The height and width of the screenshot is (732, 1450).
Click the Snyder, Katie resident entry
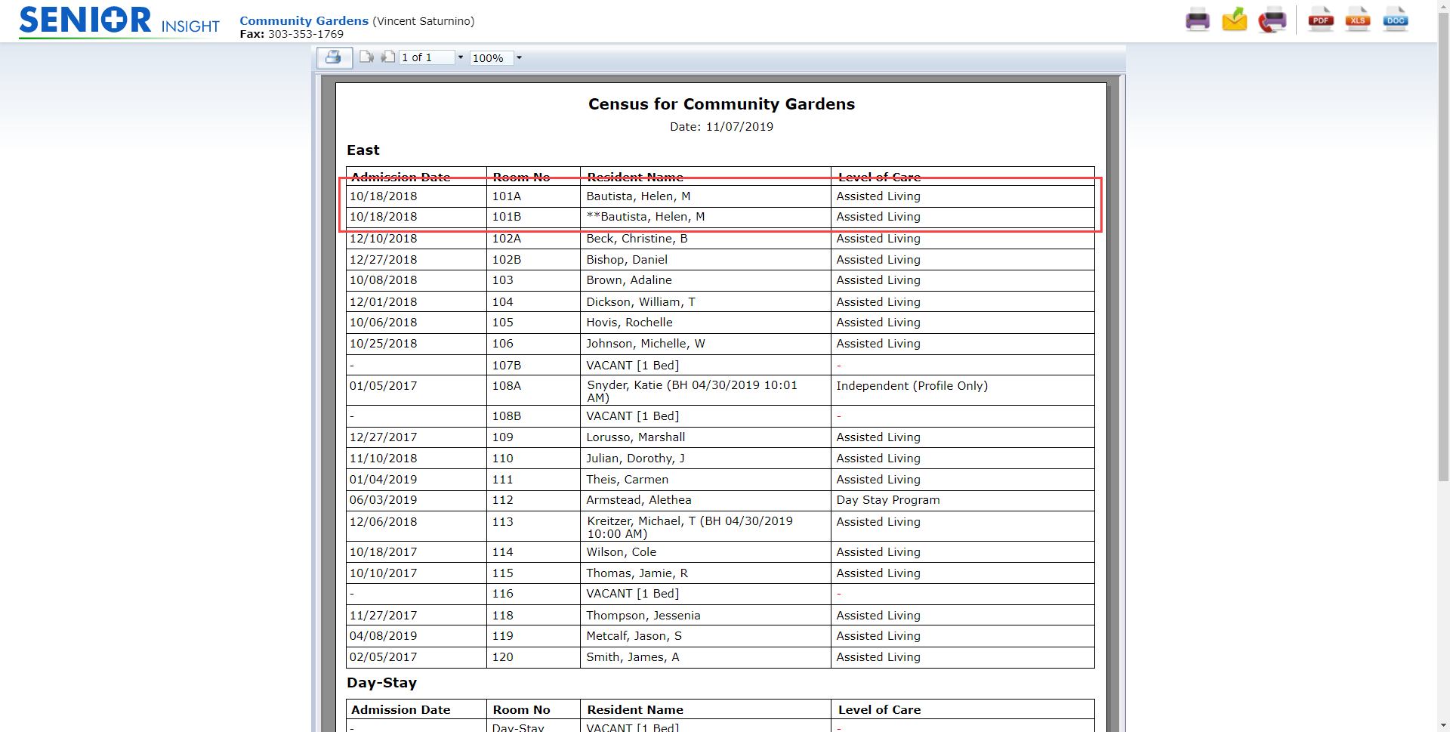click(x=692, y=391)
